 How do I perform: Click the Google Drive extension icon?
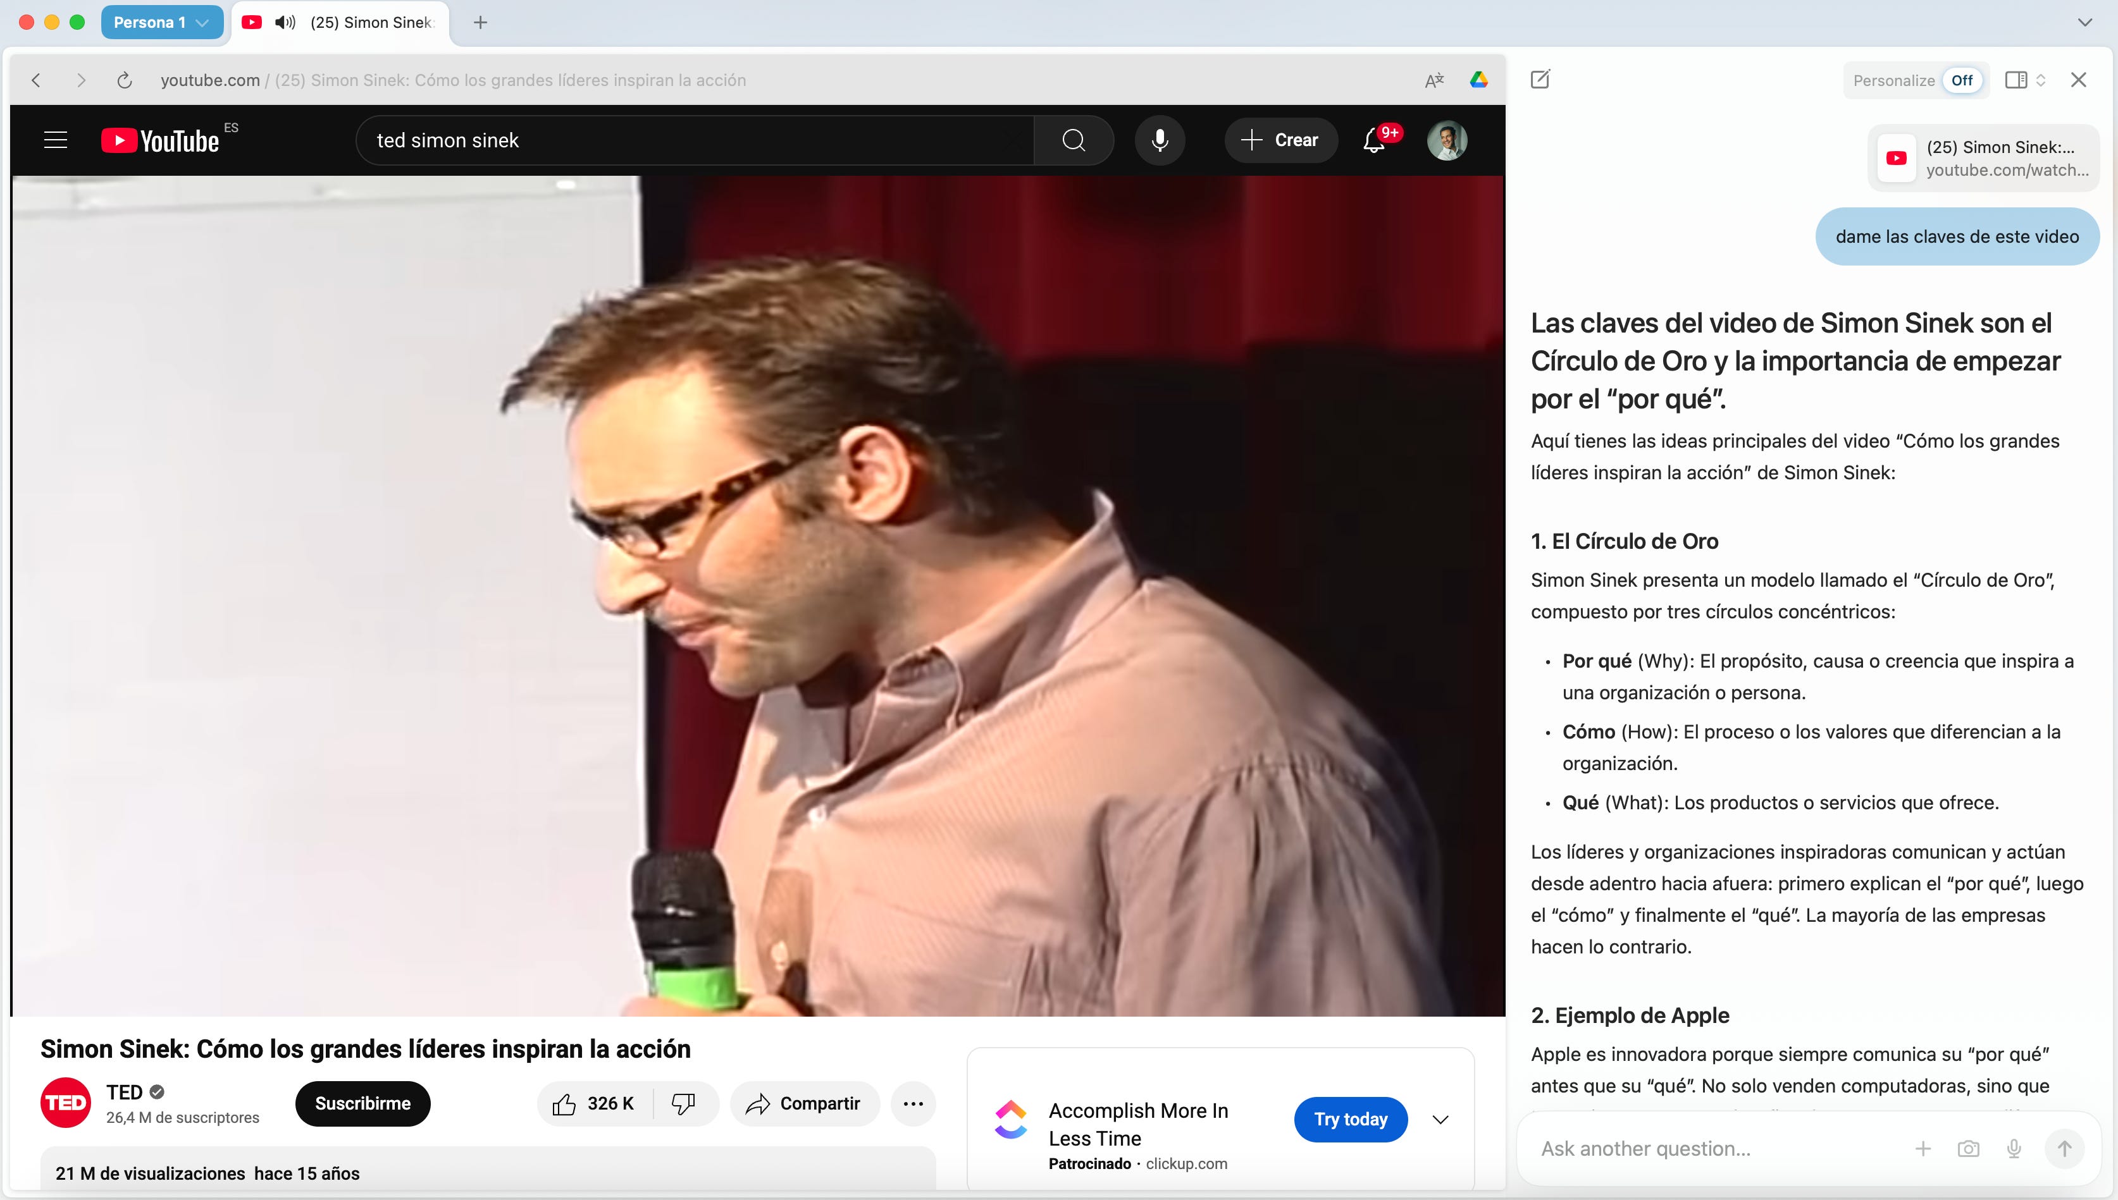1478,80
